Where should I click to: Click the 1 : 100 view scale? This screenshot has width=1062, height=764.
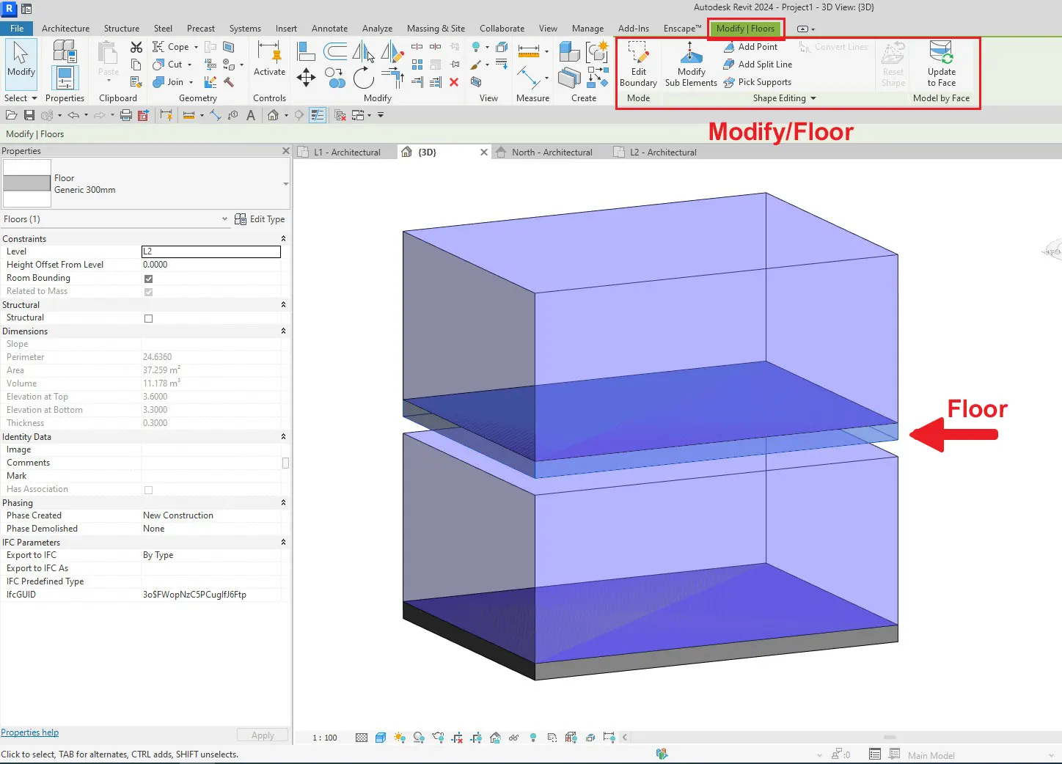pyautogui.click(x=325, y=738)
